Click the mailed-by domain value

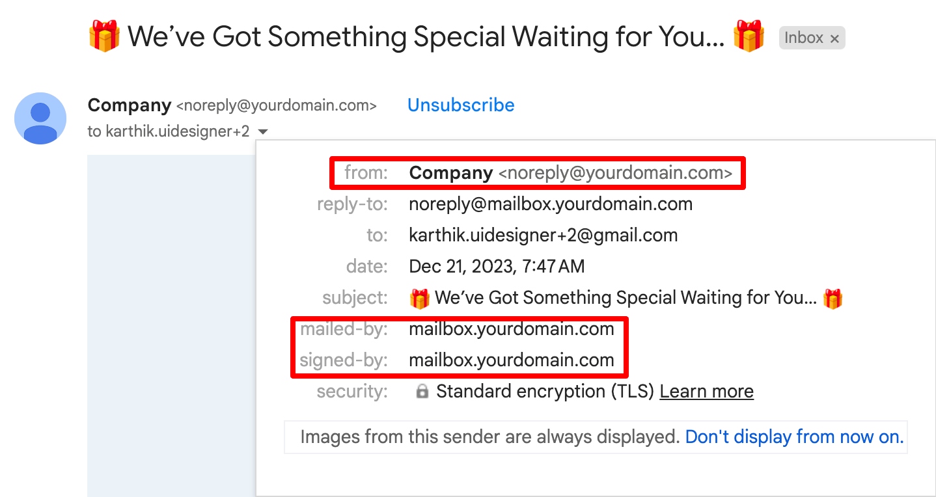tap(511, 329)
